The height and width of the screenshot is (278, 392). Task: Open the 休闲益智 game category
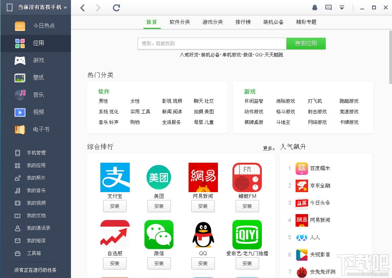(x=254, y=101)
